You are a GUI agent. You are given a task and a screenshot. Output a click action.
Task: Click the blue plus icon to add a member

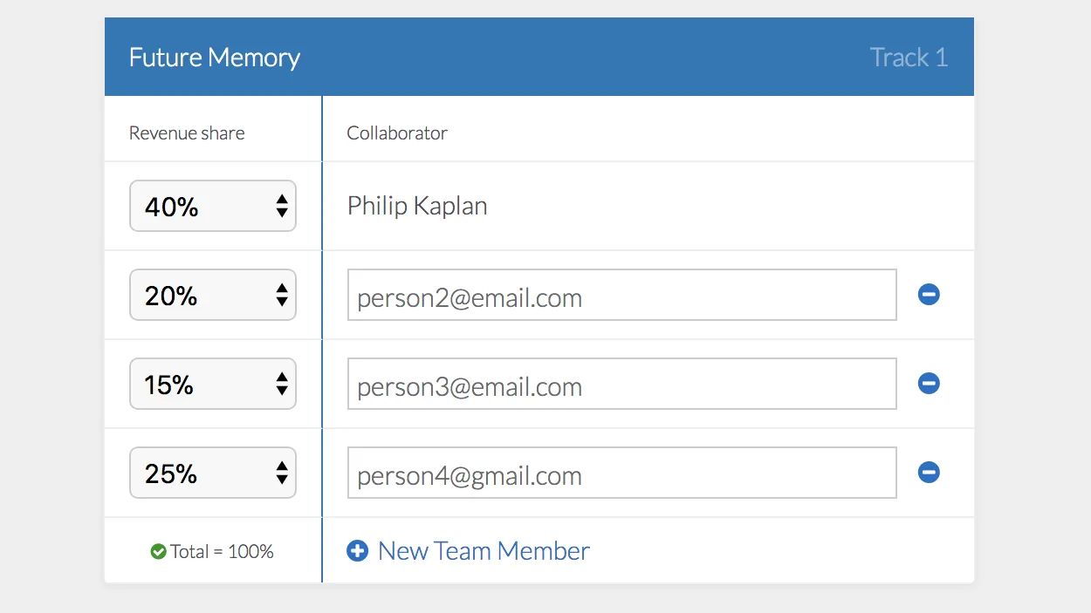[x=357, y=551]
